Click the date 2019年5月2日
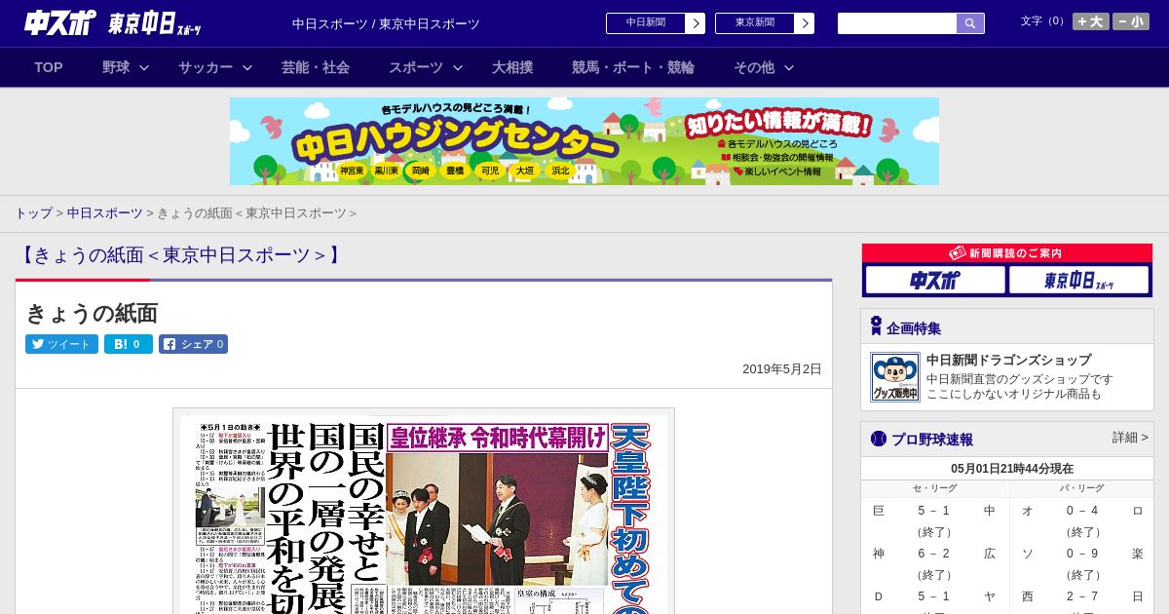 click(x=782, y=369)
